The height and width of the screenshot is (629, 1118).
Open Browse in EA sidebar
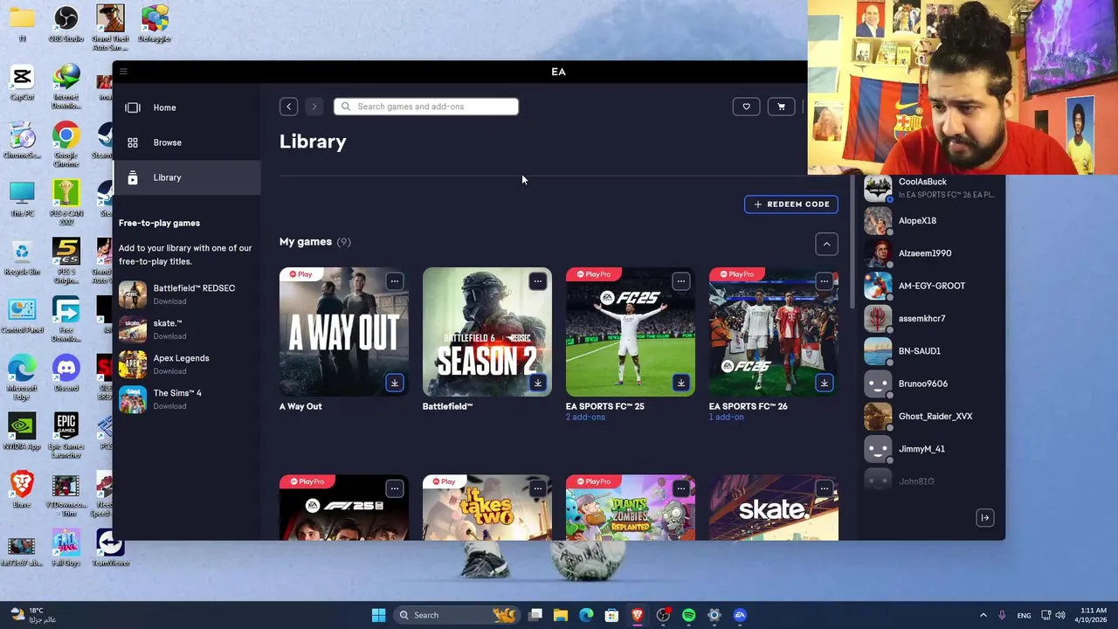point(187,142)
